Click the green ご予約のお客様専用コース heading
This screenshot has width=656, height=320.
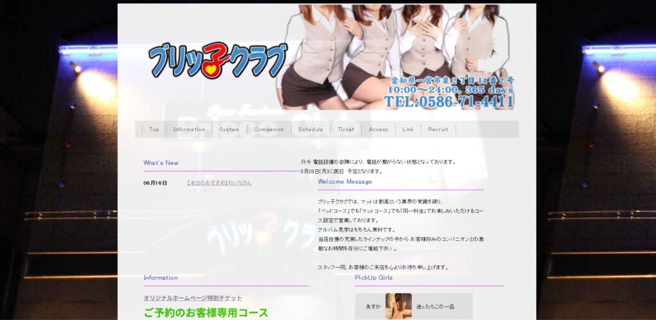(x=206, y=313)
